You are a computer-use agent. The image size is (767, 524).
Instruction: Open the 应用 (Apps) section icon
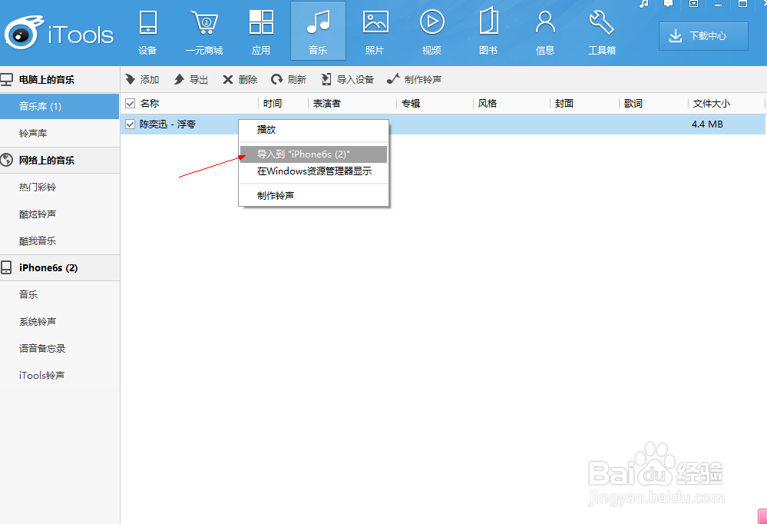(261, 22)
